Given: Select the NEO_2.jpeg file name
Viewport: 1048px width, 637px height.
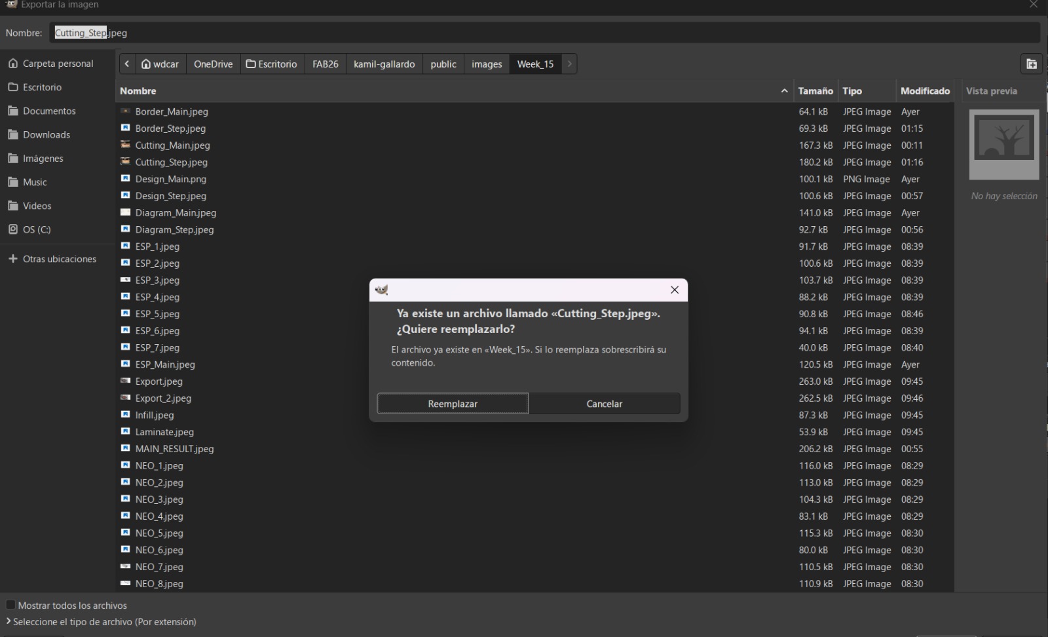Looking at the screenshot, I should (x=159, y=482).
